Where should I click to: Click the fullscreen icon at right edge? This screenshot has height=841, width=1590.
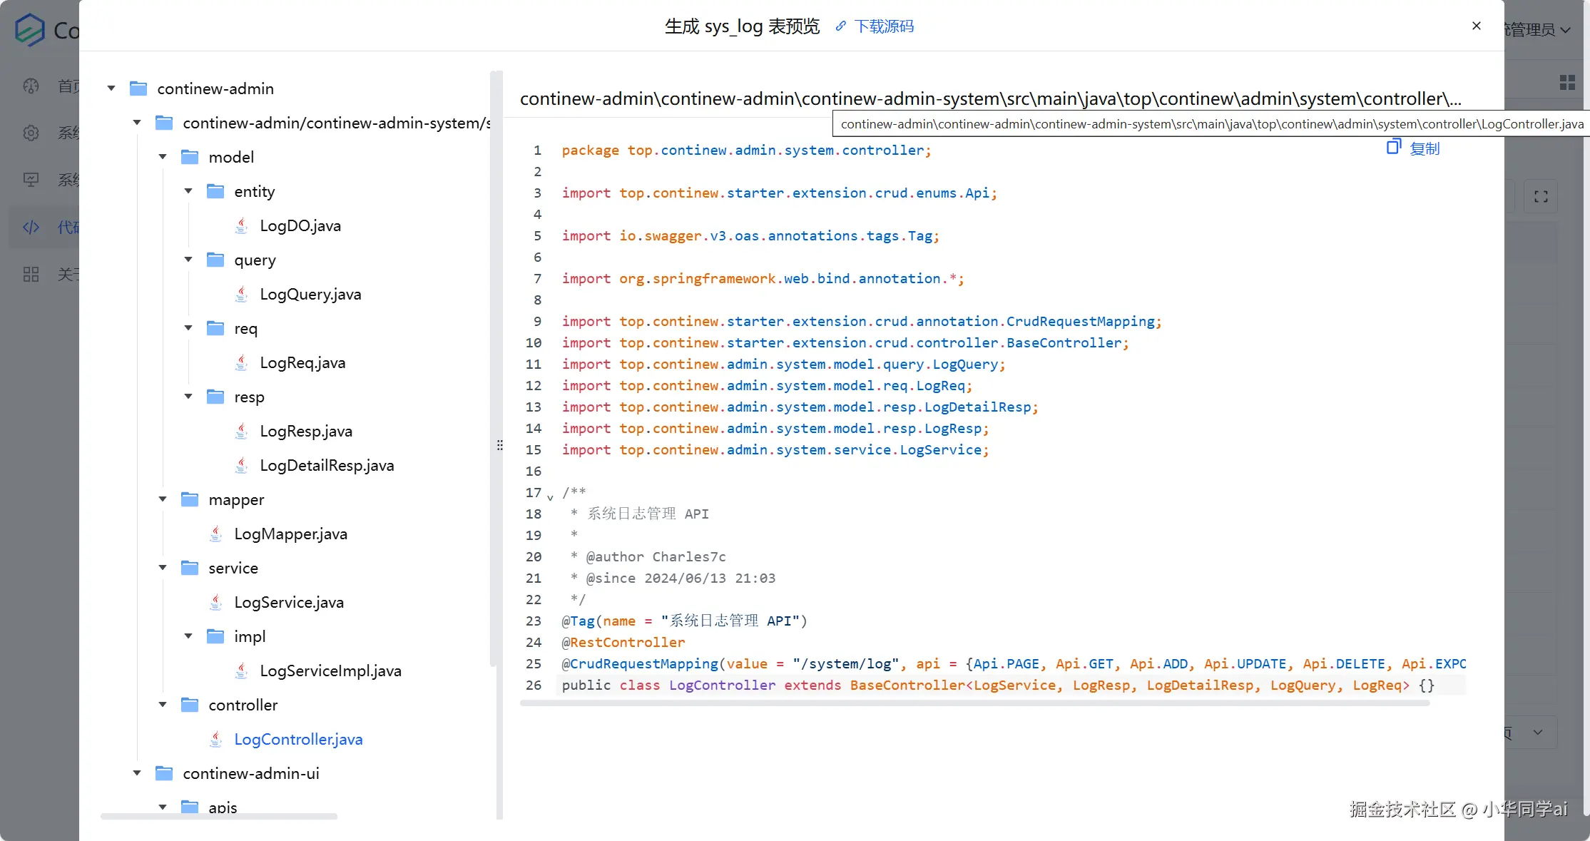click(x=1541, y=197)
